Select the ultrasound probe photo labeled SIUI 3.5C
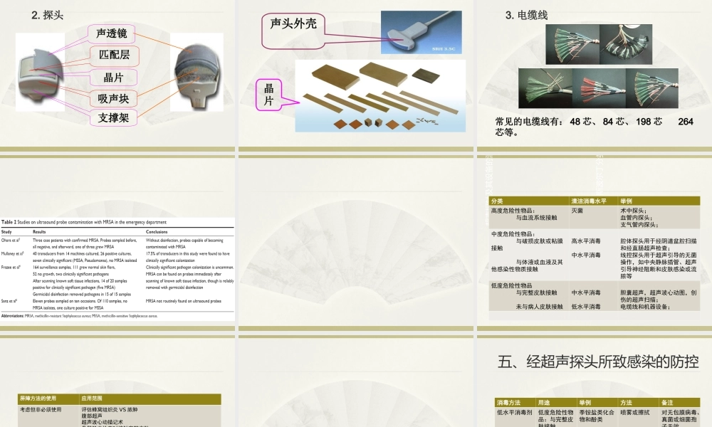 click(421, 32)
